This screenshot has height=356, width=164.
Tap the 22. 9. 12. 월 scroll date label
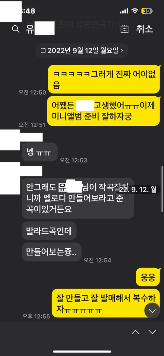[x=138, y=189]
